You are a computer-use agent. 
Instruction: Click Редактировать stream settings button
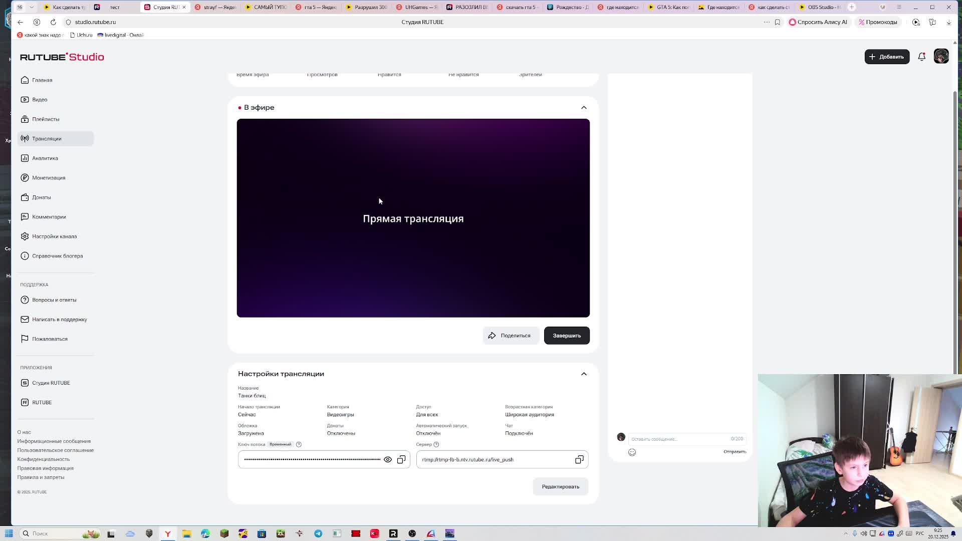coord(560,486)
